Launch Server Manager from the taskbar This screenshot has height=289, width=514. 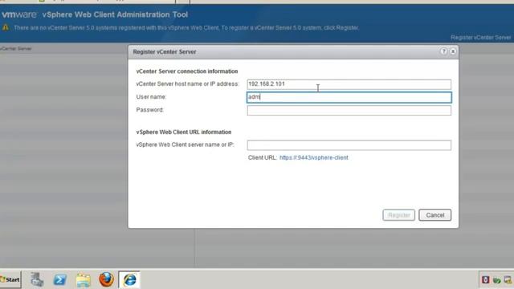click(37, 280)
